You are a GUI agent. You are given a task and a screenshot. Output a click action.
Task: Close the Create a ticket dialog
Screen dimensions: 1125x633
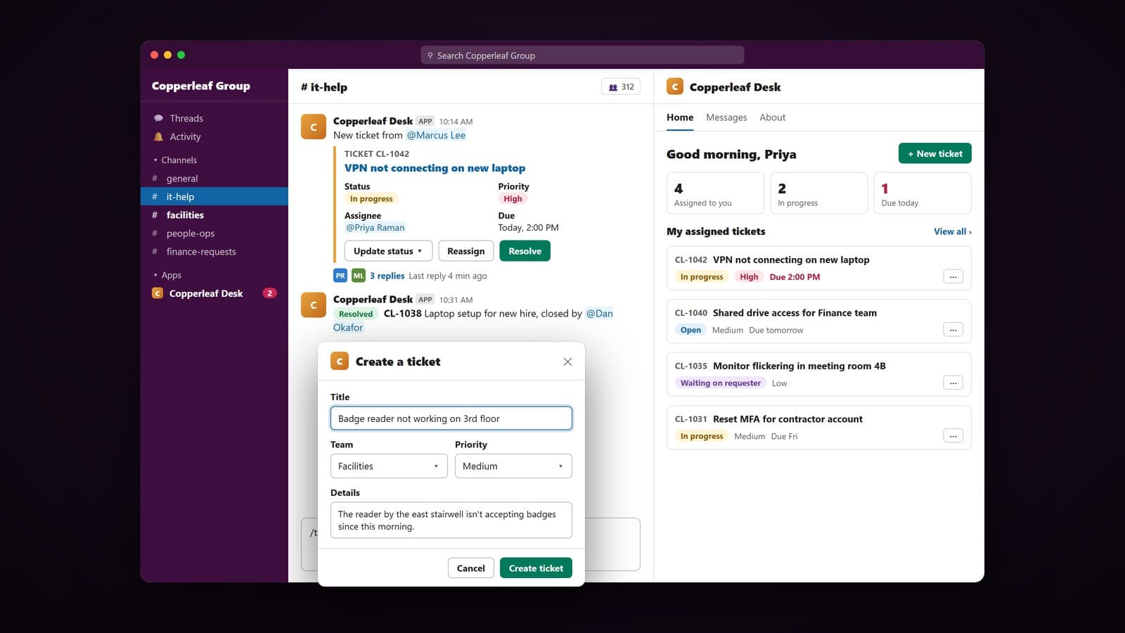567,362
